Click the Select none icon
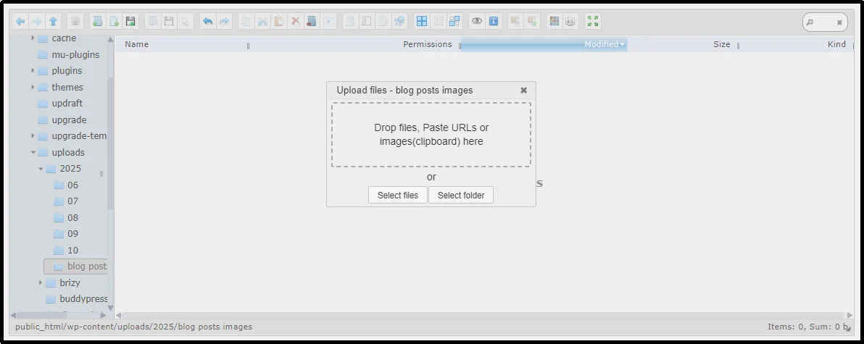This screenshot has height=344, width=864. pyautogui.click(x=438, y=22)
